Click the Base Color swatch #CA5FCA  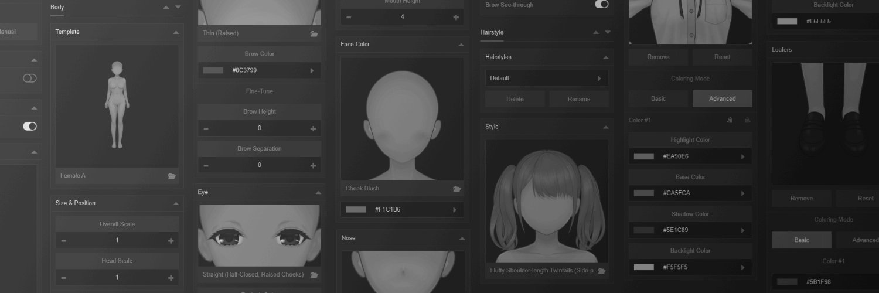(x=643, y=193)
